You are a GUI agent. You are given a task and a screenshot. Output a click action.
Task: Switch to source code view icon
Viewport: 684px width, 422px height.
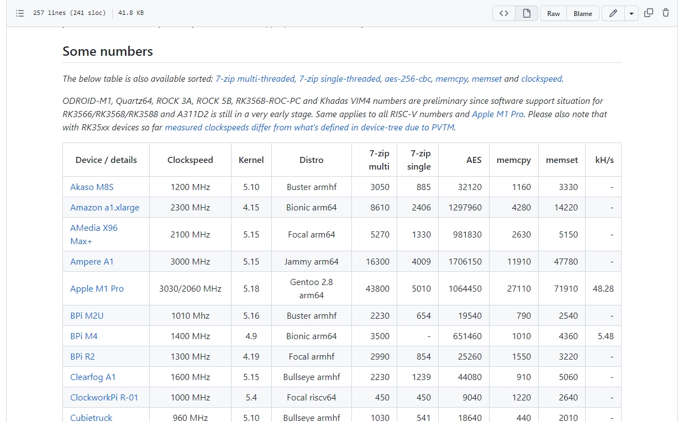coord(504,13)
